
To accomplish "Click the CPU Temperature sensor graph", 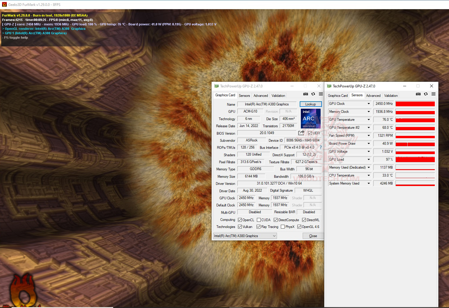I will pos(415,175).
